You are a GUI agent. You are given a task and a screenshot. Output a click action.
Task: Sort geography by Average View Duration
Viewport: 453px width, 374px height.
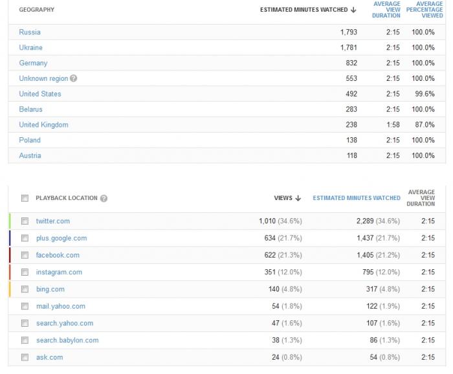pos(386,10)
